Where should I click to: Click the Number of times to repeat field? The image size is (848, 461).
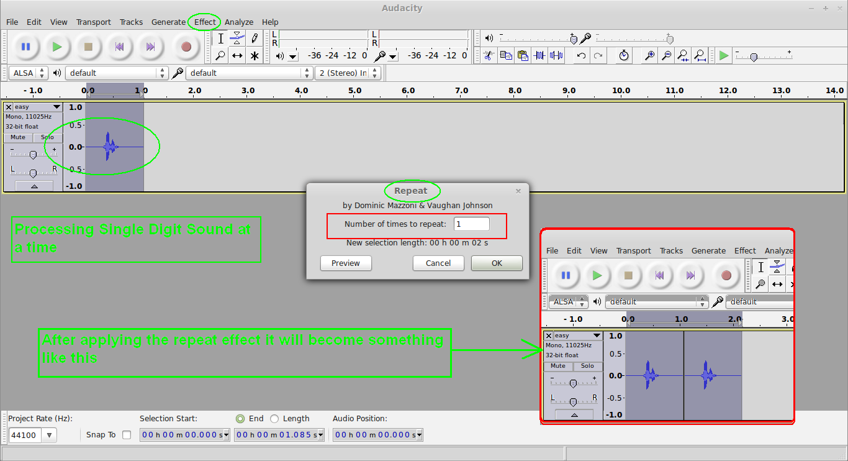(x=471, y=224)
